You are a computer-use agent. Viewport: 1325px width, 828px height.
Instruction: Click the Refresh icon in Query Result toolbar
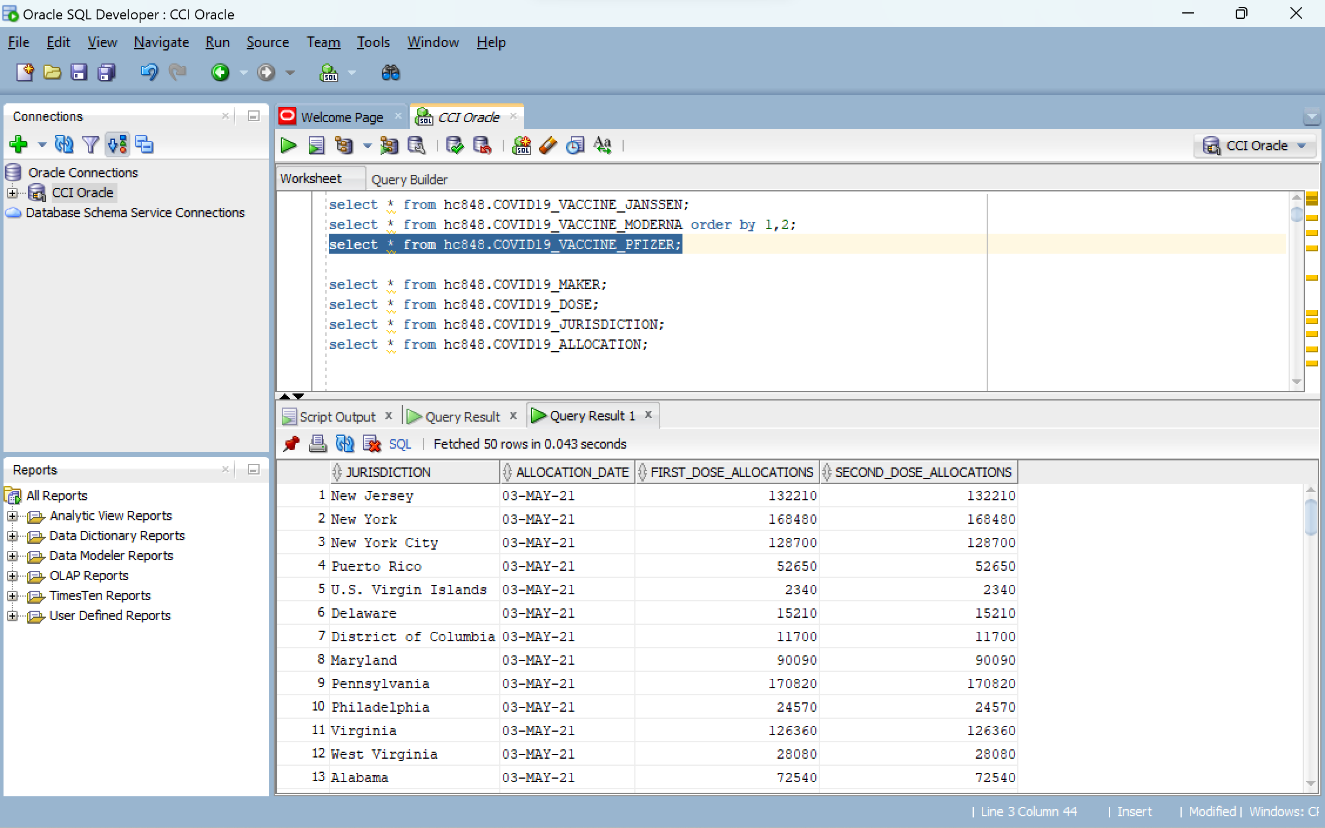click(x=345, y=444)
